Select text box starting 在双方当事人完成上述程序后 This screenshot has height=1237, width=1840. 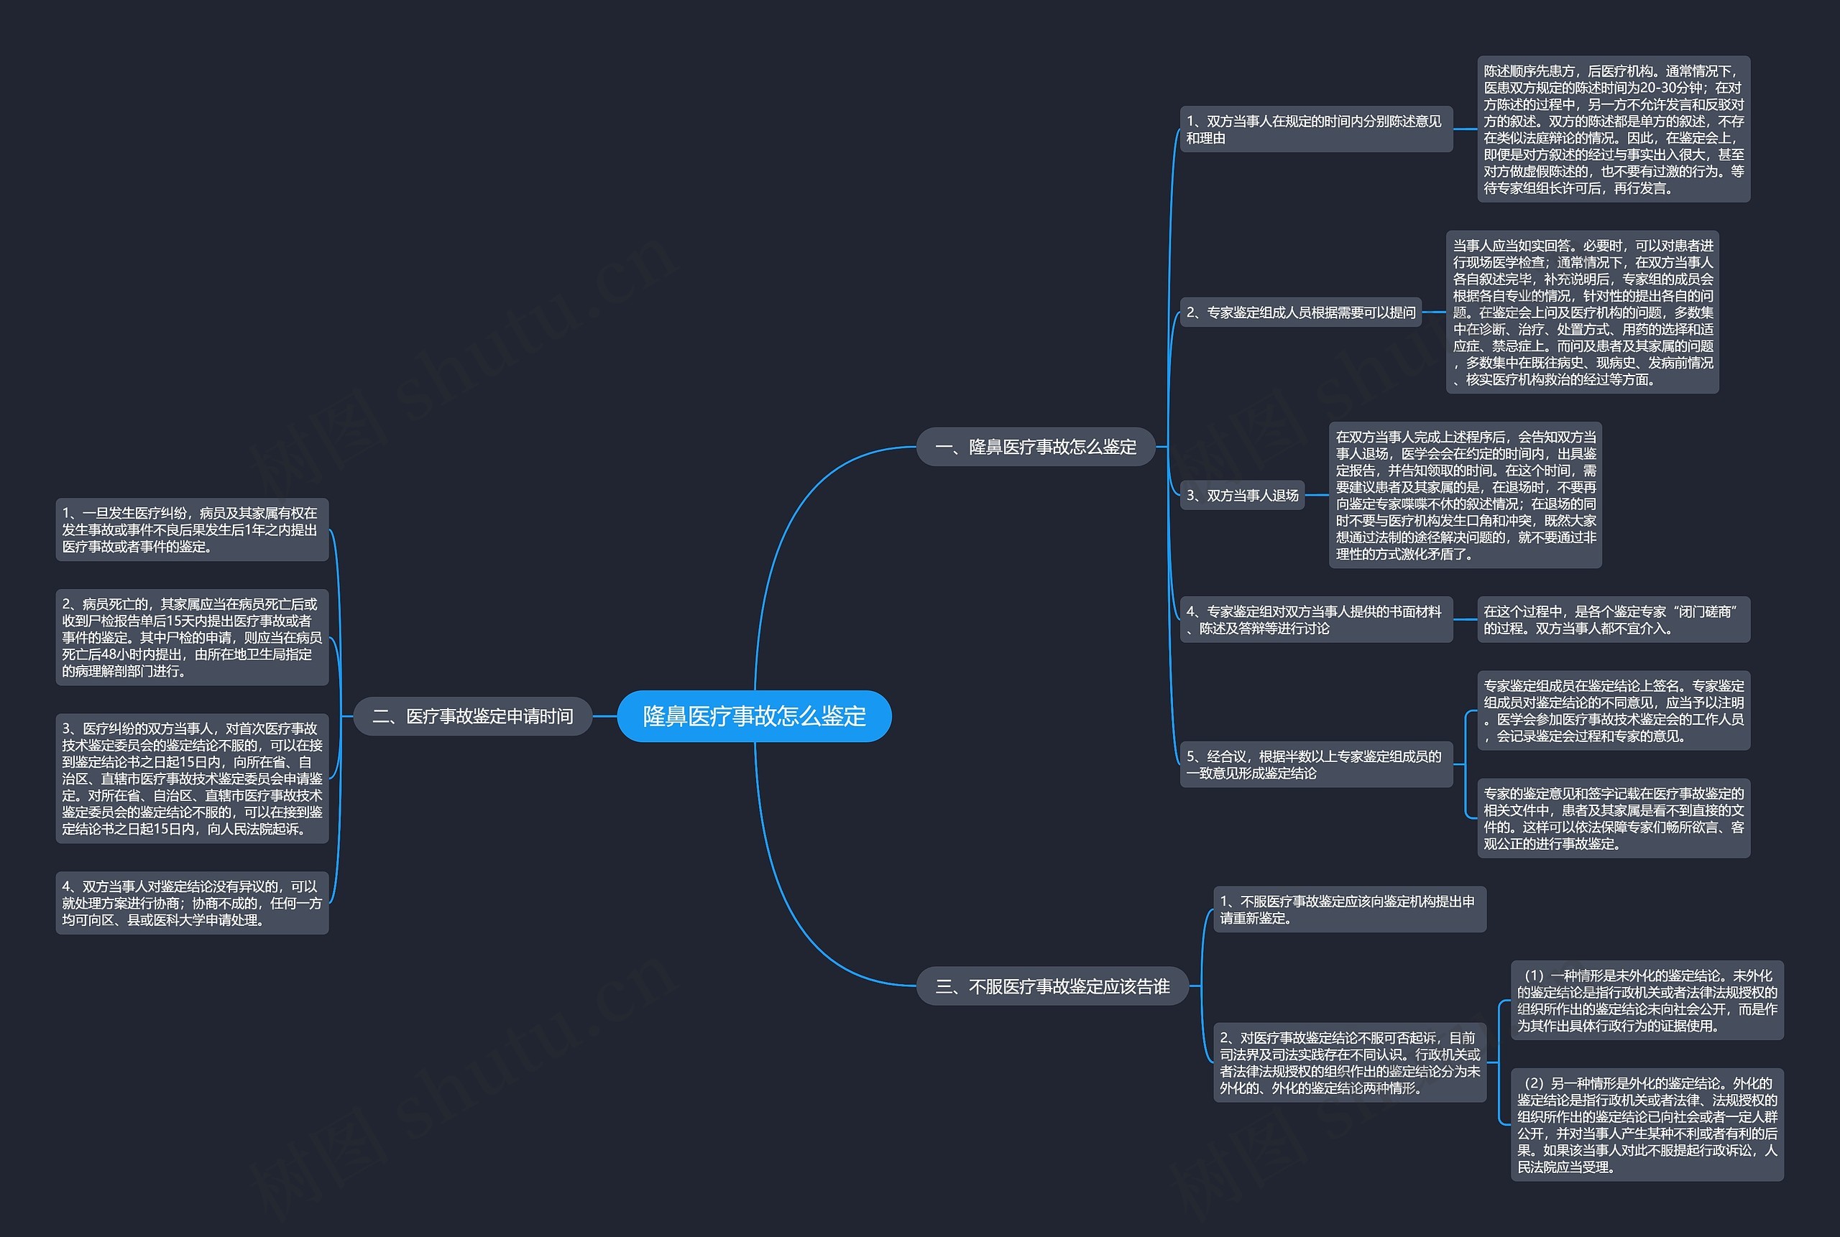coord(1465,496)
